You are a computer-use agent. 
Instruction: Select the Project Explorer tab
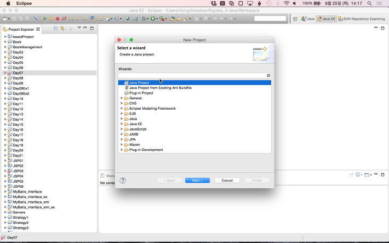point(21,29)
